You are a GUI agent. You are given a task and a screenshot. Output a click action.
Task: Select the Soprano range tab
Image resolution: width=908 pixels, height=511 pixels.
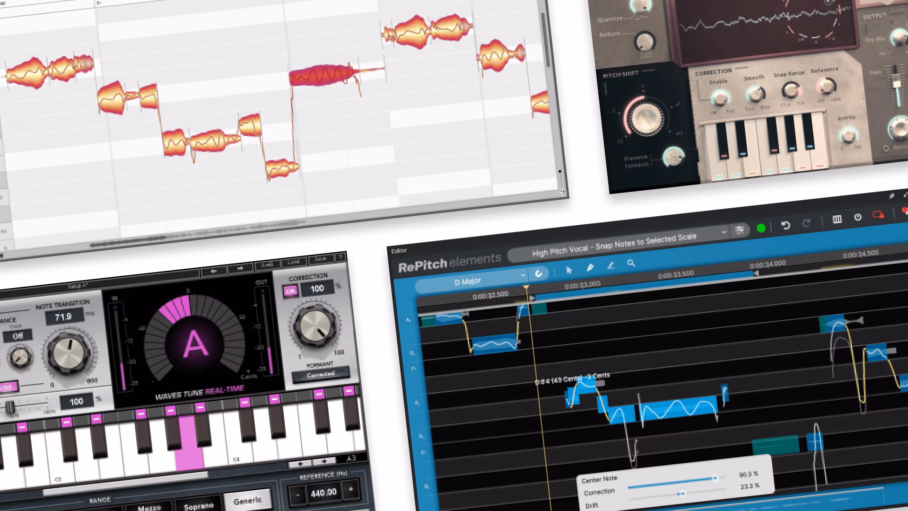pos(198,505)
